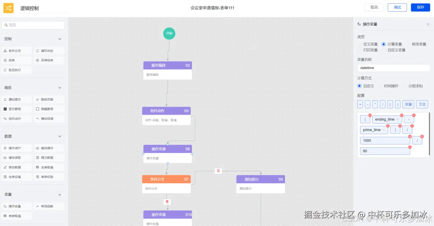434x226 pixels.
Task: Select the 提交数据 component
Action: [x=49, y=158]
